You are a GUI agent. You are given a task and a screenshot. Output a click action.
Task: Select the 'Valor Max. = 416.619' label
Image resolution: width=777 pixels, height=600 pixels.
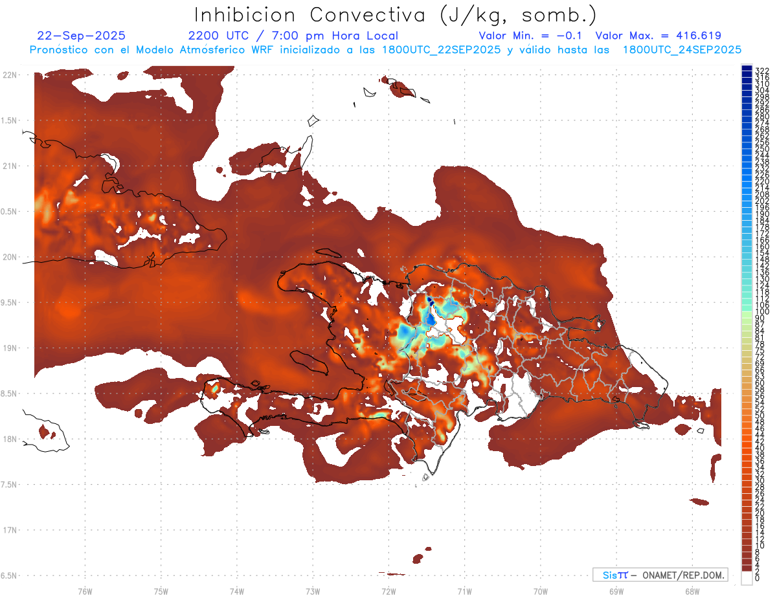click(x=658, y=36)
